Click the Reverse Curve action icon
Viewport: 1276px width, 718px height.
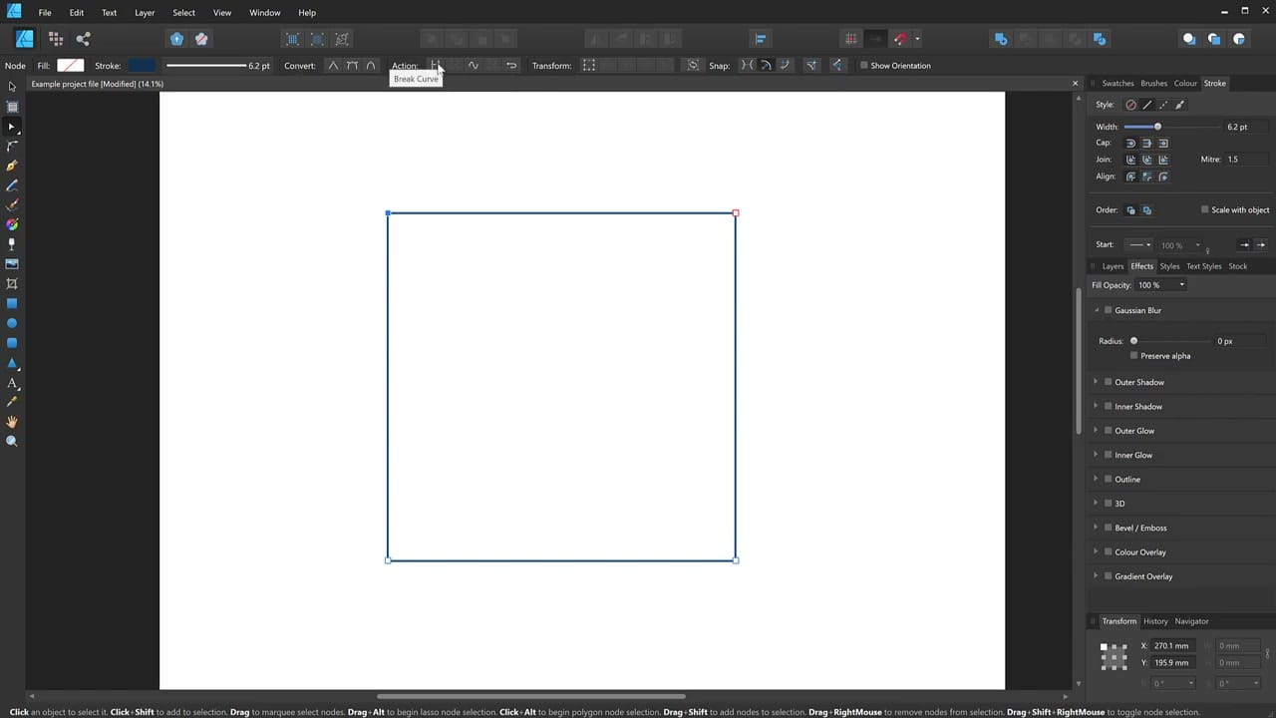click(x=511, y=66)
